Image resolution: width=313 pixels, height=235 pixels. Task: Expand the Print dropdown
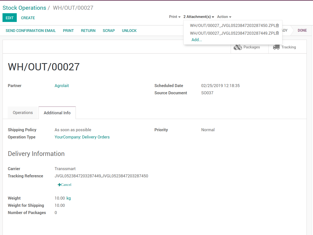click(175, 17)
